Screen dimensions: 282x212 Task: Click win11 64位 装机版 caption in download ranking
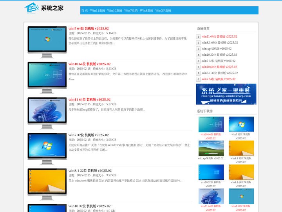(x=211, y=208)
